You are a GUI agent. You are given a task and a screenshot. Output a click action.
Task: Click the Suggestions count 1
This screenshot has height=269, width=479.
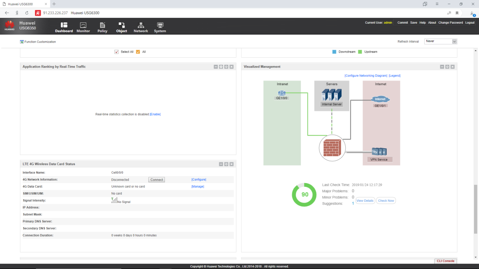pyautogui.click(x=353, y=203)
